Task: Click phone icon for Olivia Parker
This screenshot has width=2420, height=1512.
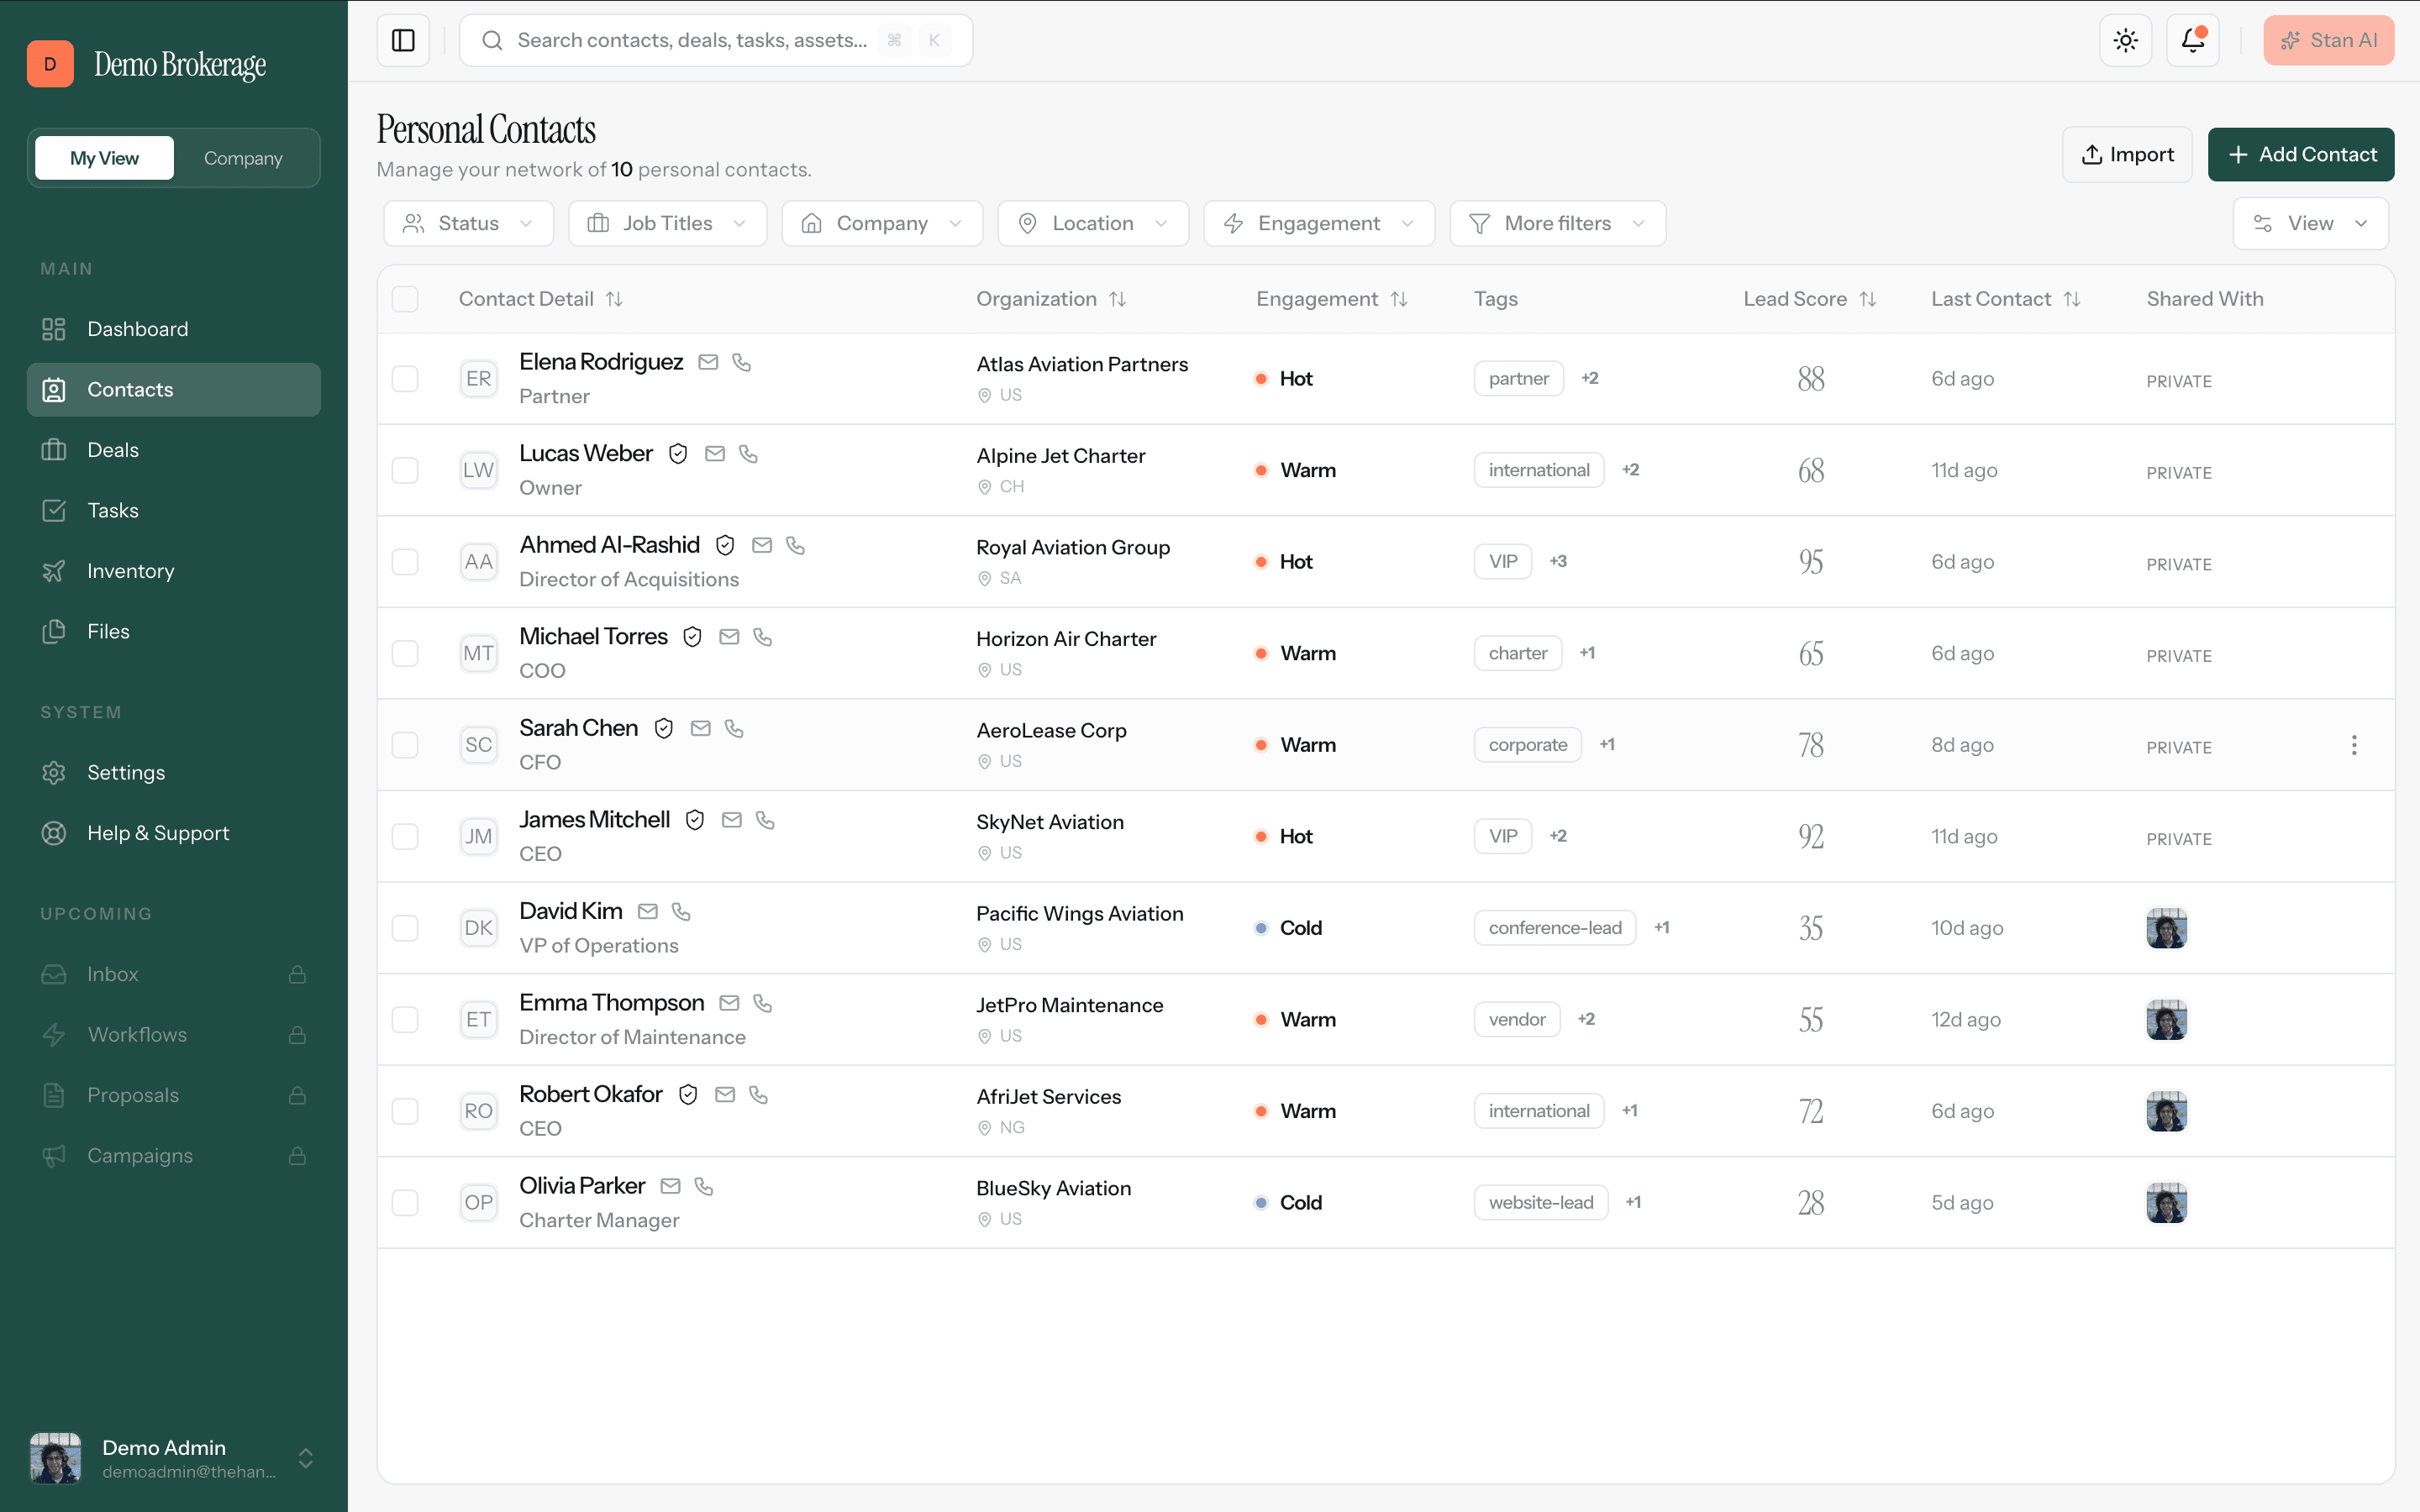Action: click(x=704, y=1186)
